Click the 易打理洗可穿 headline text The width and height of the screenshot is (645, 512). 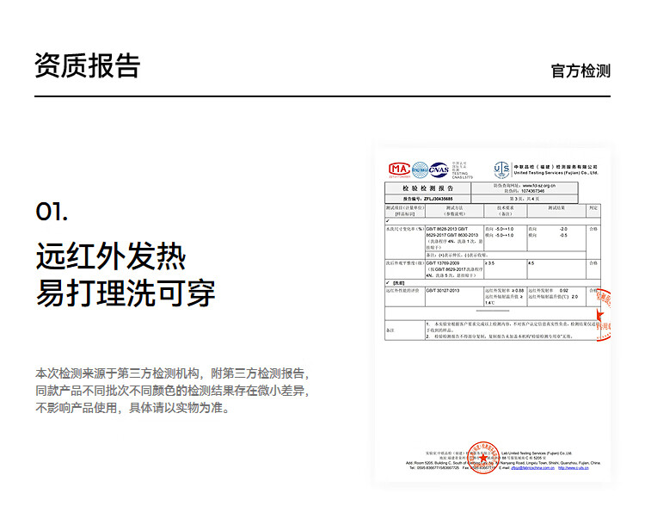pos(125,293)
